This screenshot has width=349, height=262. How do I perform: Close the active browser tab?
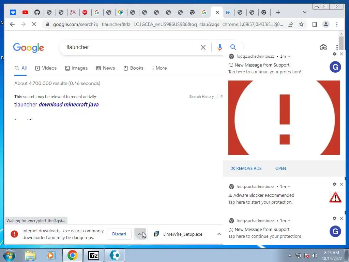click(217, 12)
